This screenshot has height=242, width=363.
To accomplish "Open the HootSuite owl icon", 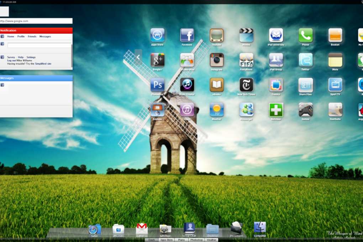I will [335, 110].
